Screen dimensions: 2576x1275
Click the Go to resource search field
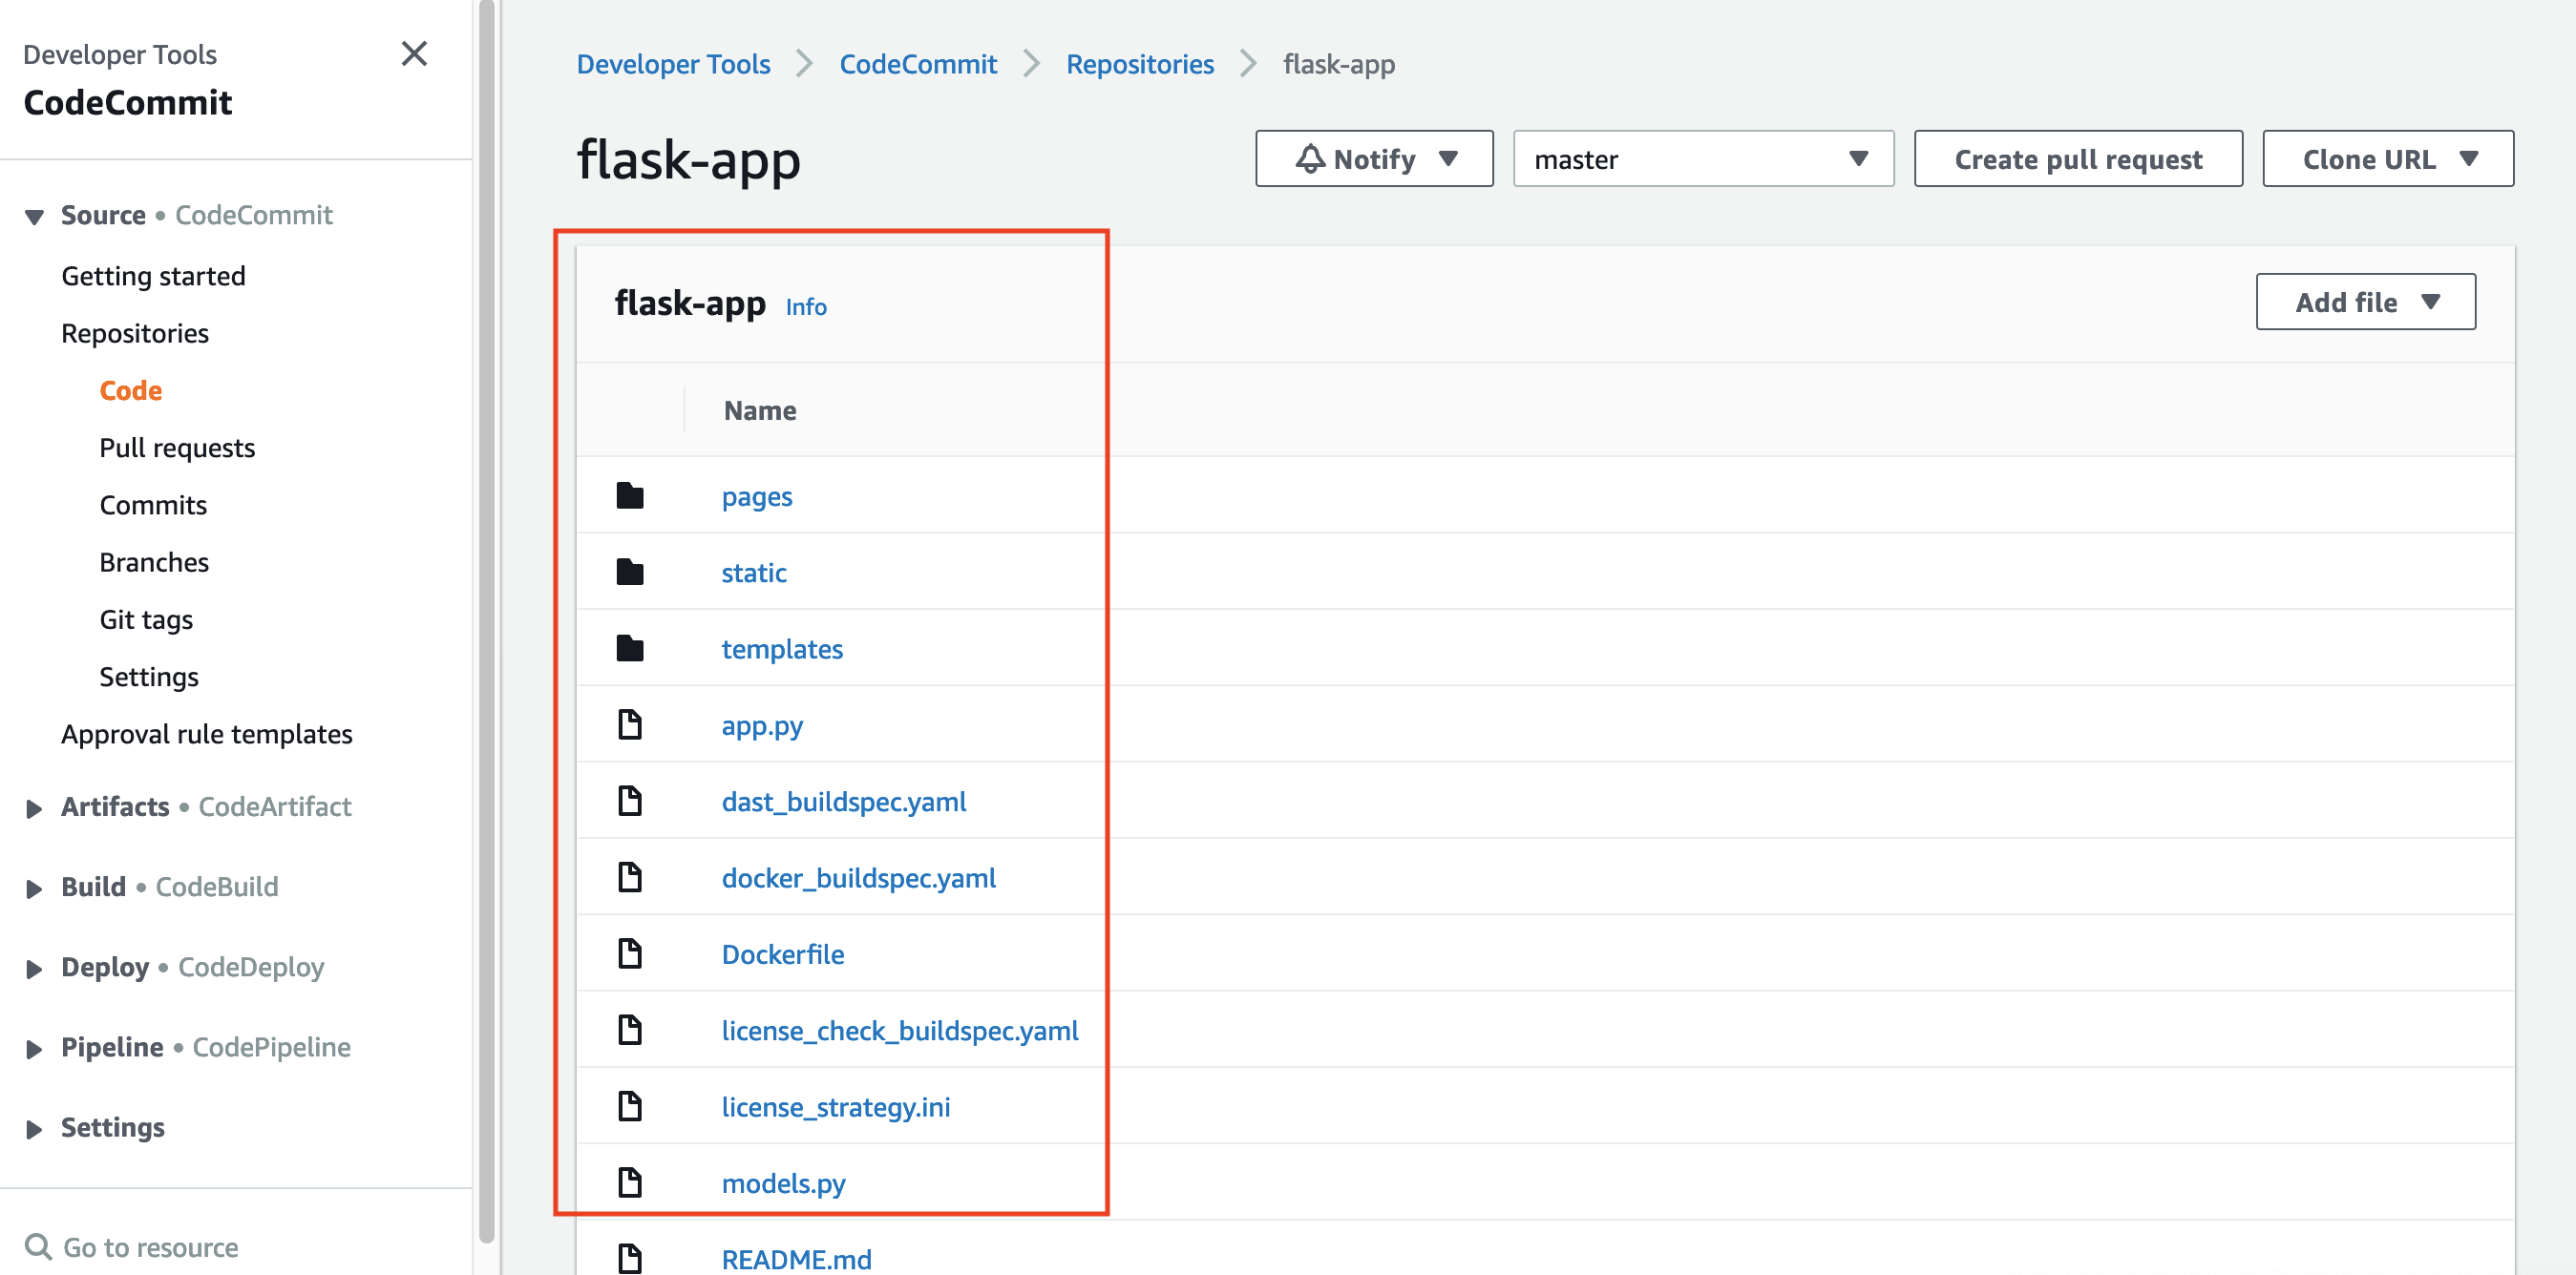click(150, 1247)
